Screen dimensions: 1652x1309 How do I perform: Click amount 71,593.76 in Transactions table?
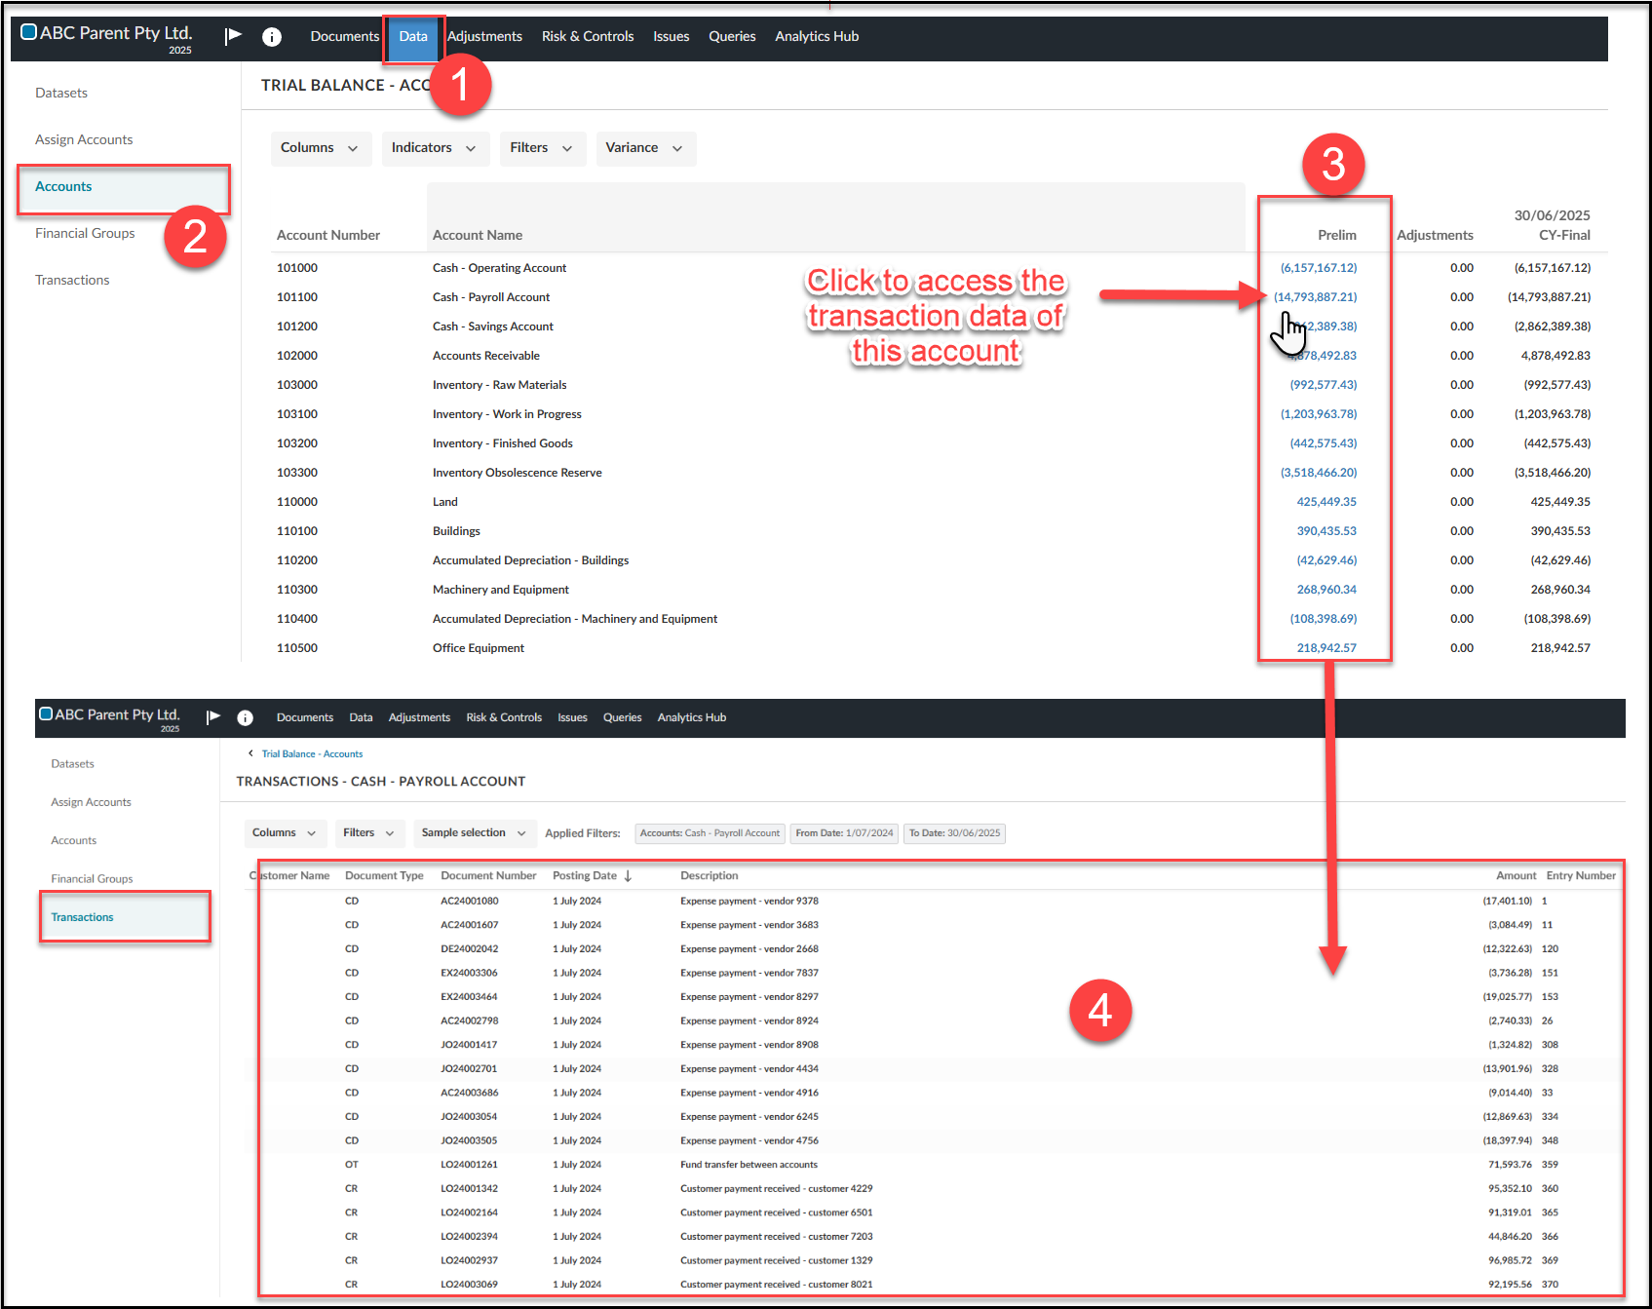(1510, 1164)
